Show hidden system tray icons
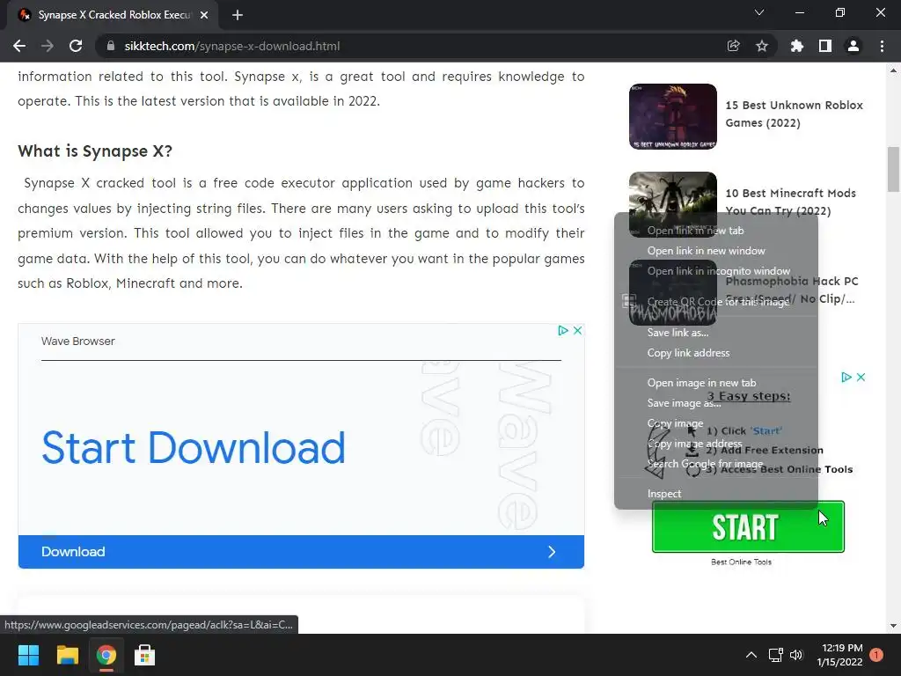The height and width of the screenshot is (676, 901). [751, 655]
